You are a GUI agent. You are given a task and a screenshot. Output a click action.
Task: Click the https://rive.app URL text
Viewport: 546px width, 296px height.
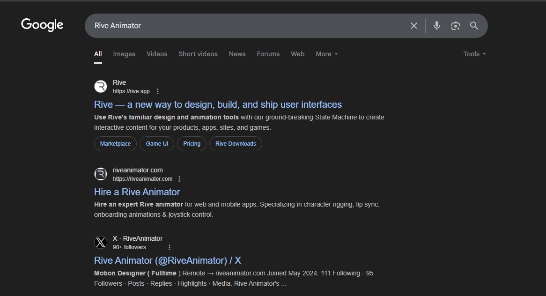click(x=131, y=91)
